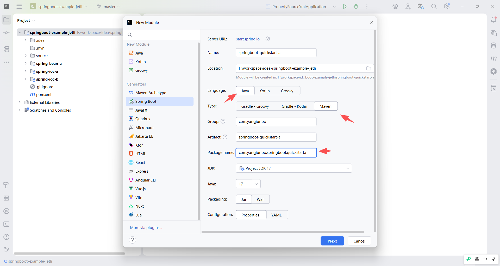Switch configuration format to YAML
The width and height of the screenshot is (500, 266).
(x=277, y=215)
